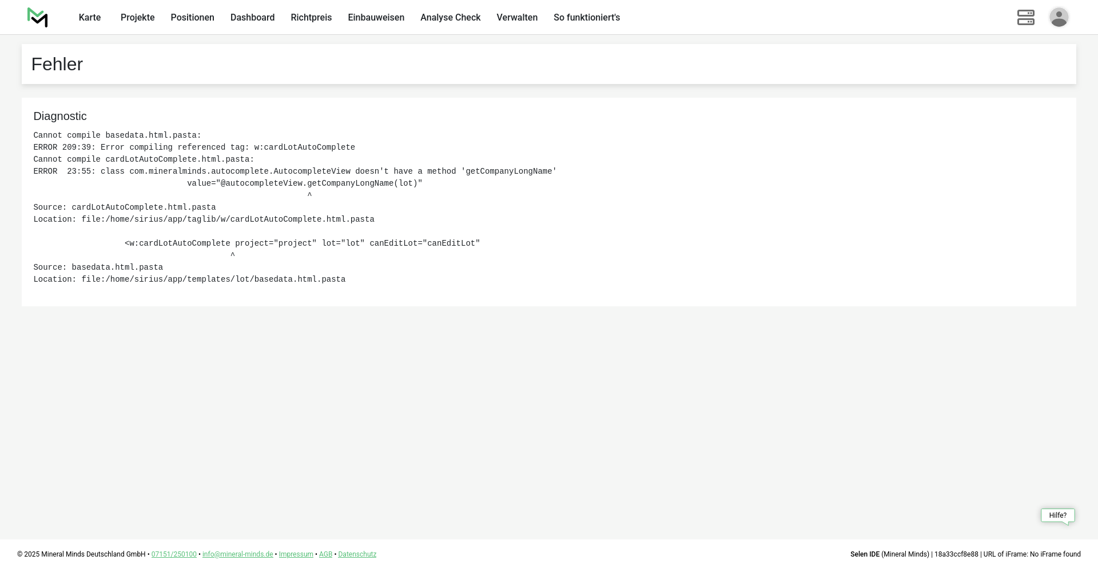Open the Impressum footer link

296,554
